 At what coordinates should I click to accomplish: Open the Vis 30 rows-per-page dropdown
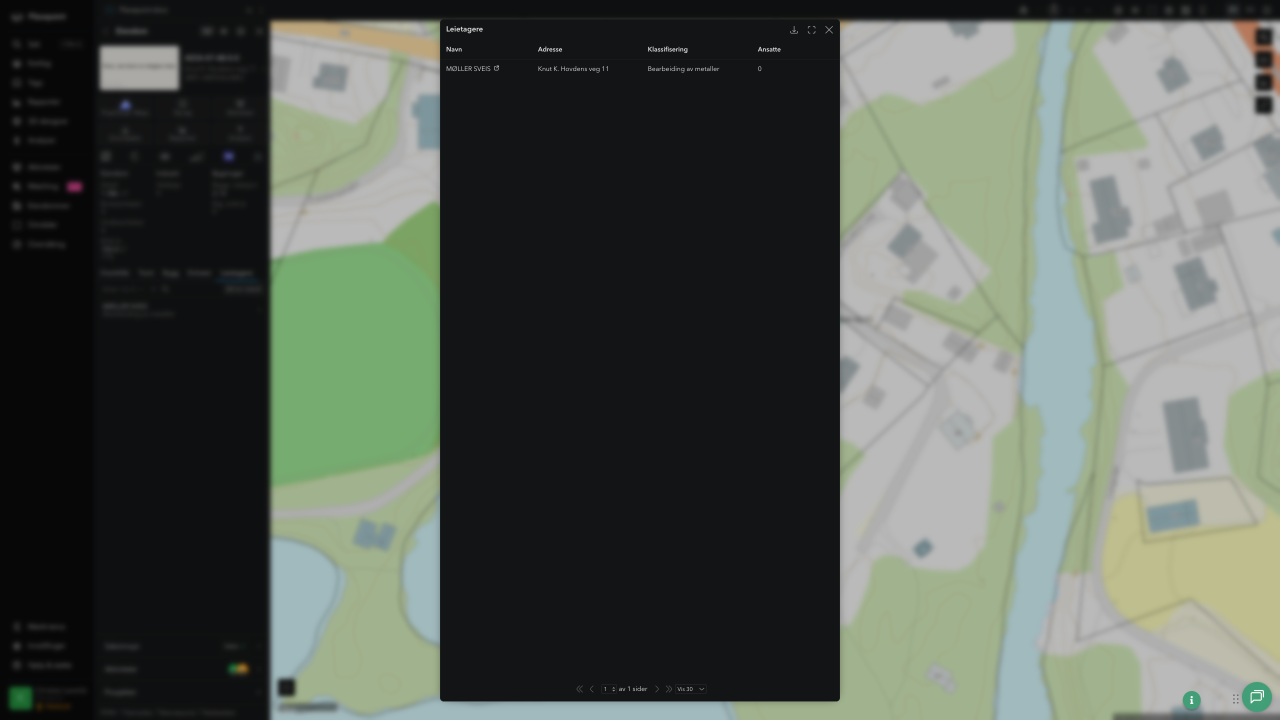[x=690, y=689]
